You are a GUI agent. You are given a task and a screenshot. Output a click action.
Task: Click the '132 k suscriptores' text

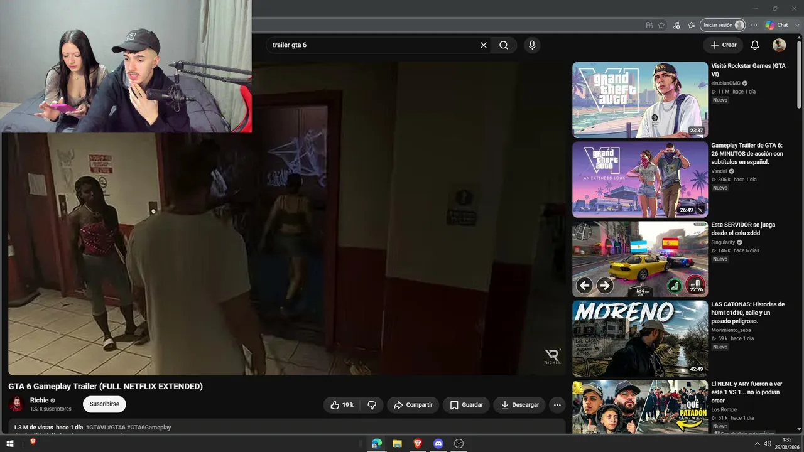click(x=51, y=409)
